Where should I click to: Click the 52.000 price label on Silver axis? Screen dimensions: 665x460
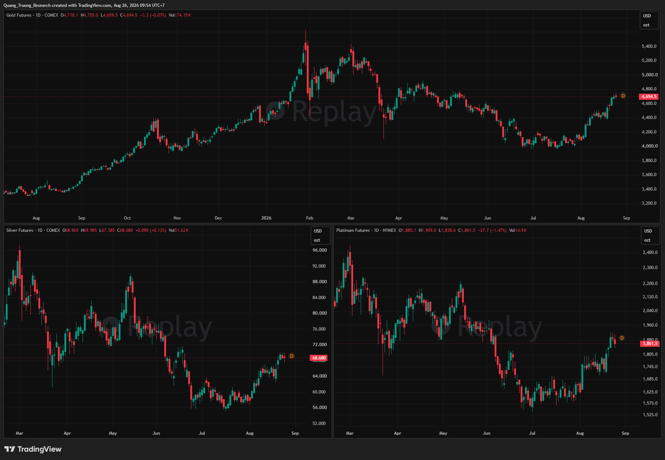coord(319,423)
